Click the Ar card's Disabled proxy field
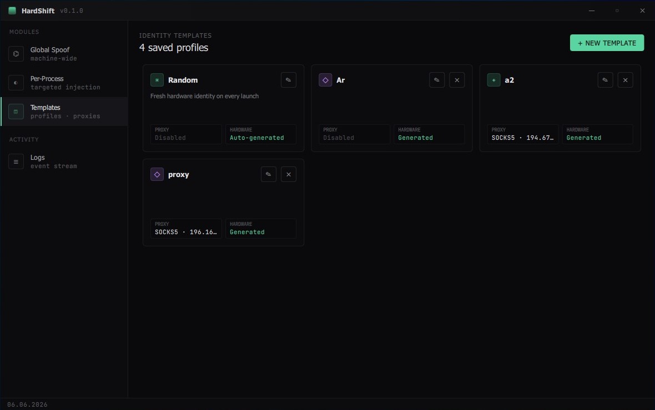The width and height of the screenshot is (655, 410). (x=354, y=134)
